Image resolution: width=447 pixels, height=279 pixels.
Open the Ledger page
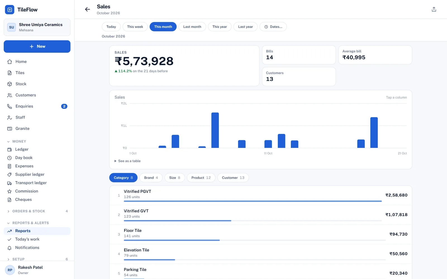coord(37,150)
